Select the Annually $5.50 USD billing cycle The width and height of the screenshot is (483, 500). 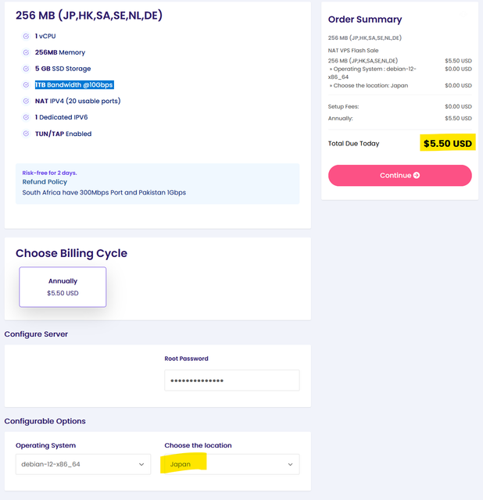point(63,287)
